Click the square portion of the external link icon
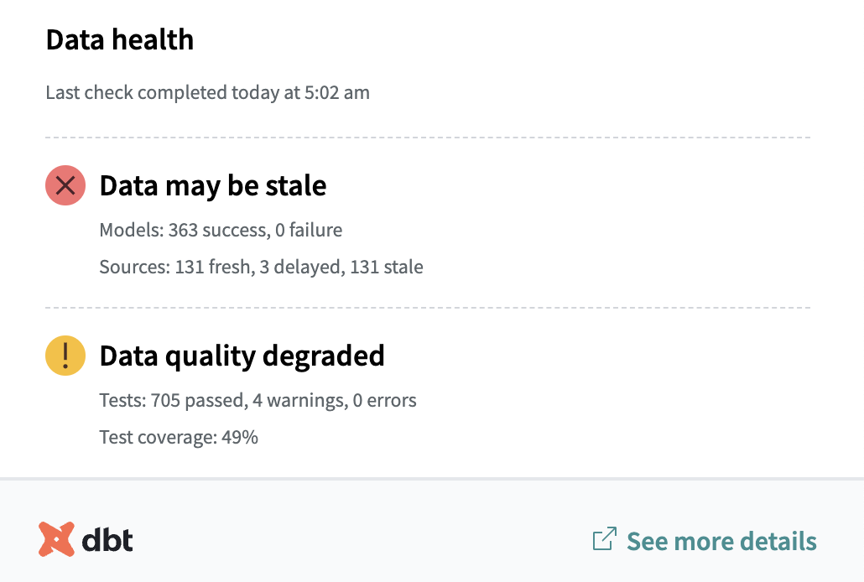864x582 pixels. [600, 543]
